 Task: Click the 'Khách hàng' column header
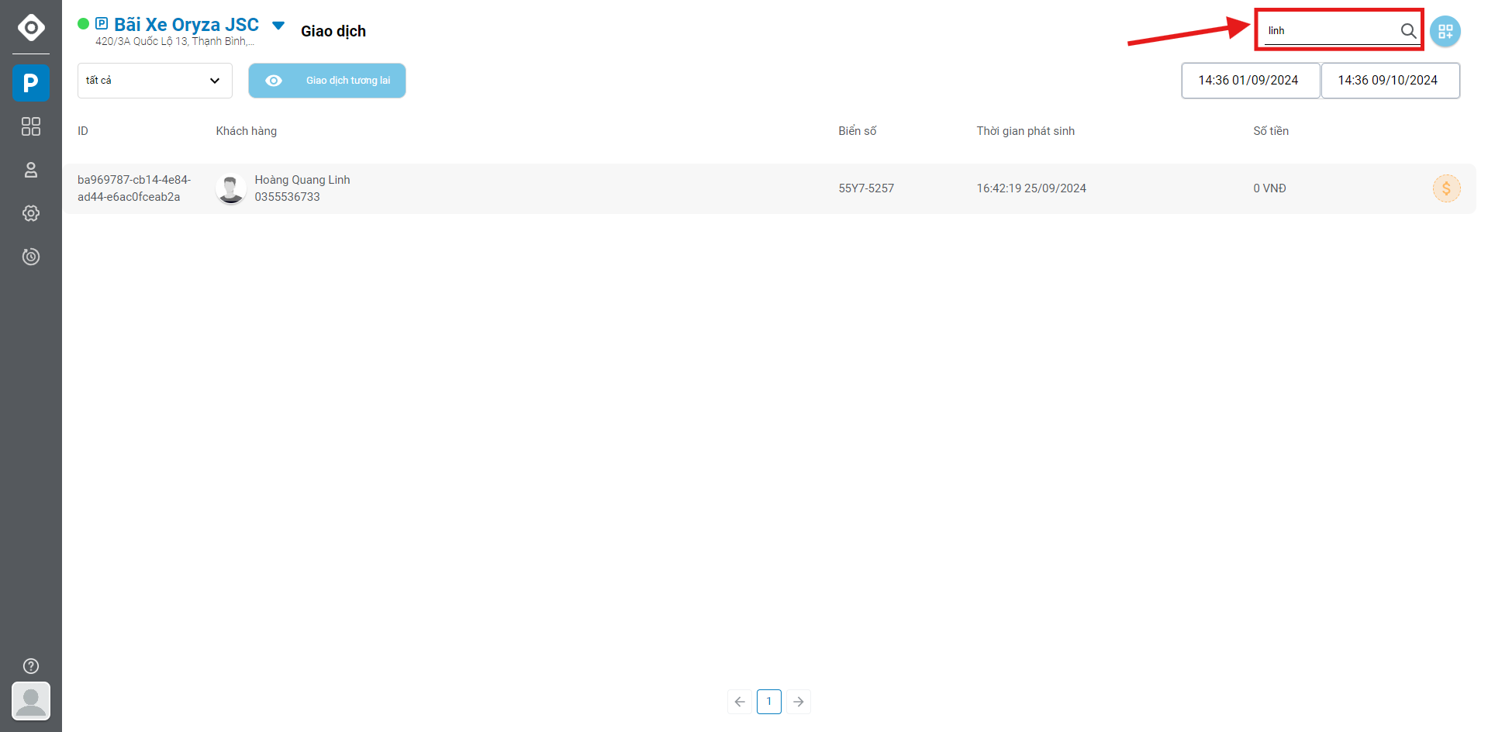pyautogui.click(x=247, y=131)
